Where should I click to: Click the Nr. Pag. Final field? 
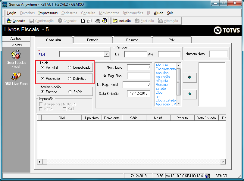tap(139, 76)
